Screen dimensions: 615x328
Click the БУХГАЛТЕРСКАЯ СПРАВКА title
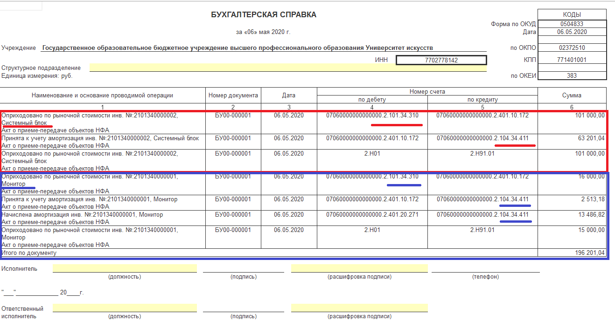(264, 15)
